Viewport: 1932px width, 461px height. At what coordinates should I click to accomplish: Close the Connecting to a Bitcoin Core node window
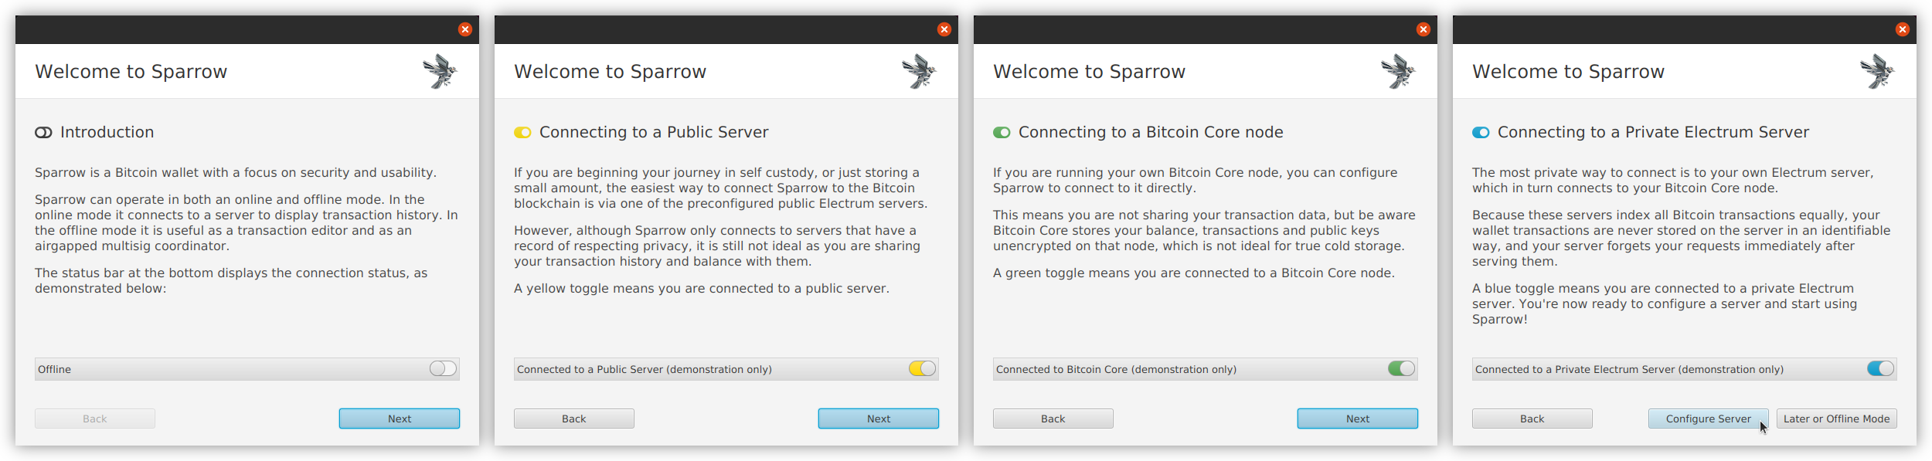pos(1423,29)
